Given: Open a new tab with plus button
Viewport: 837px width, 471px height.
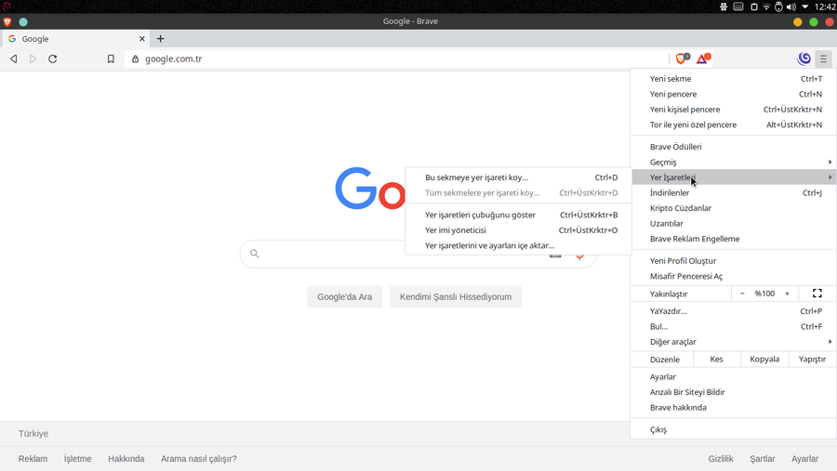Looking at the screenshot, I should click(x=160, y=38).
